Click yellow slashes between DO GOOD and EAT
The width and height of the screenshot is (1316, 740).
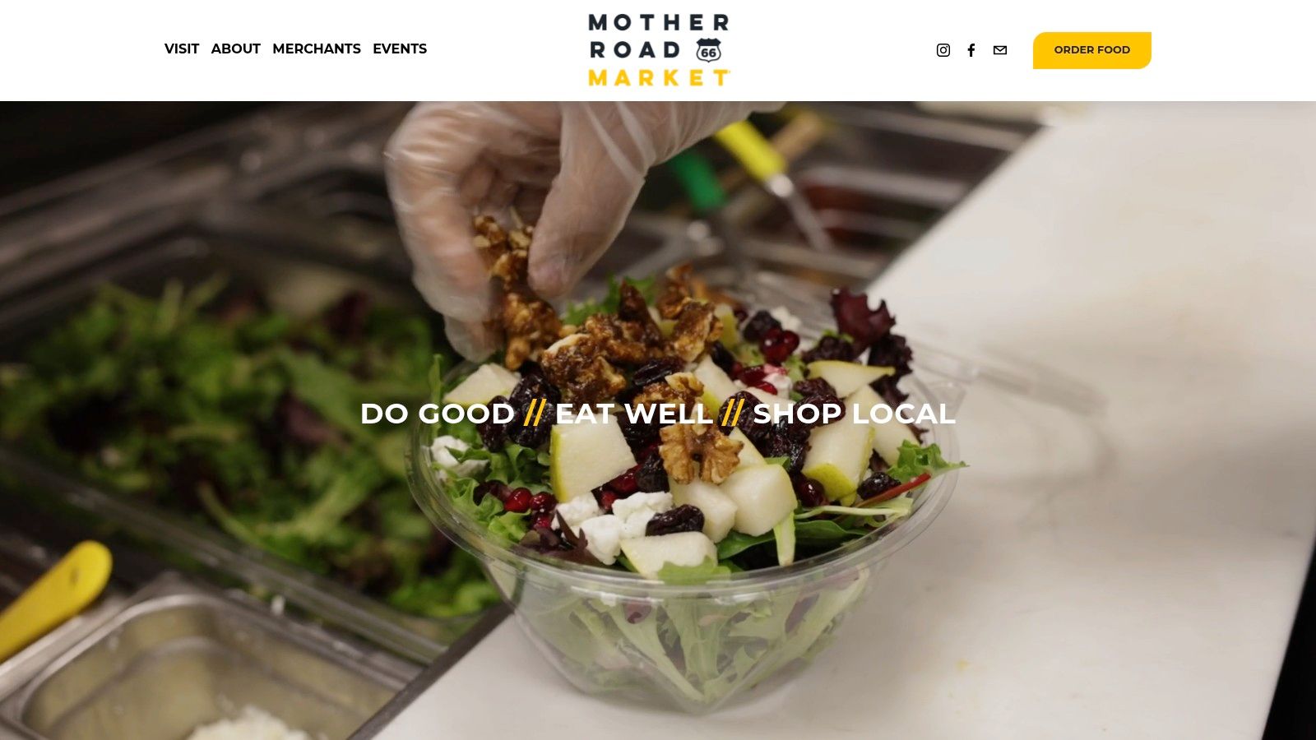pos(535,413)
